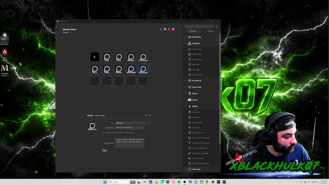
Task: Click the RONALDO key preview image
Action: 92,126
